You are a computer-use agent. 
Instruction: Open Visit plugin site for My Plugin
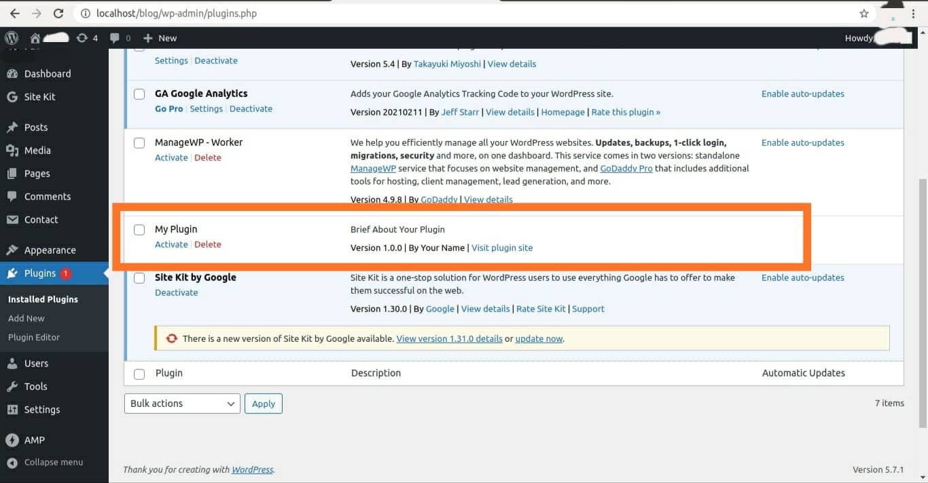[502, 248]
